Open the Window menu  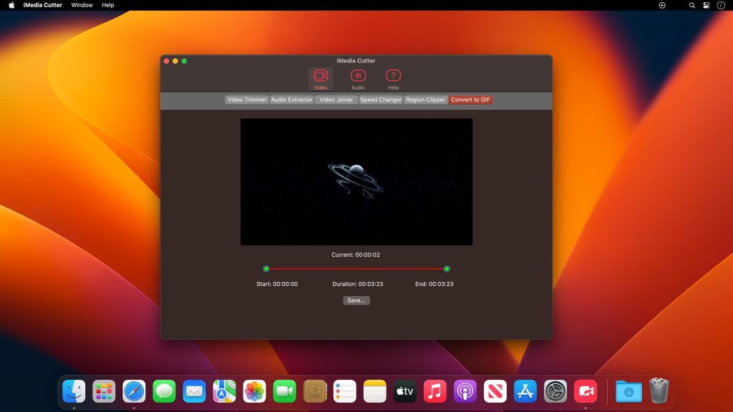click(82, 5)
